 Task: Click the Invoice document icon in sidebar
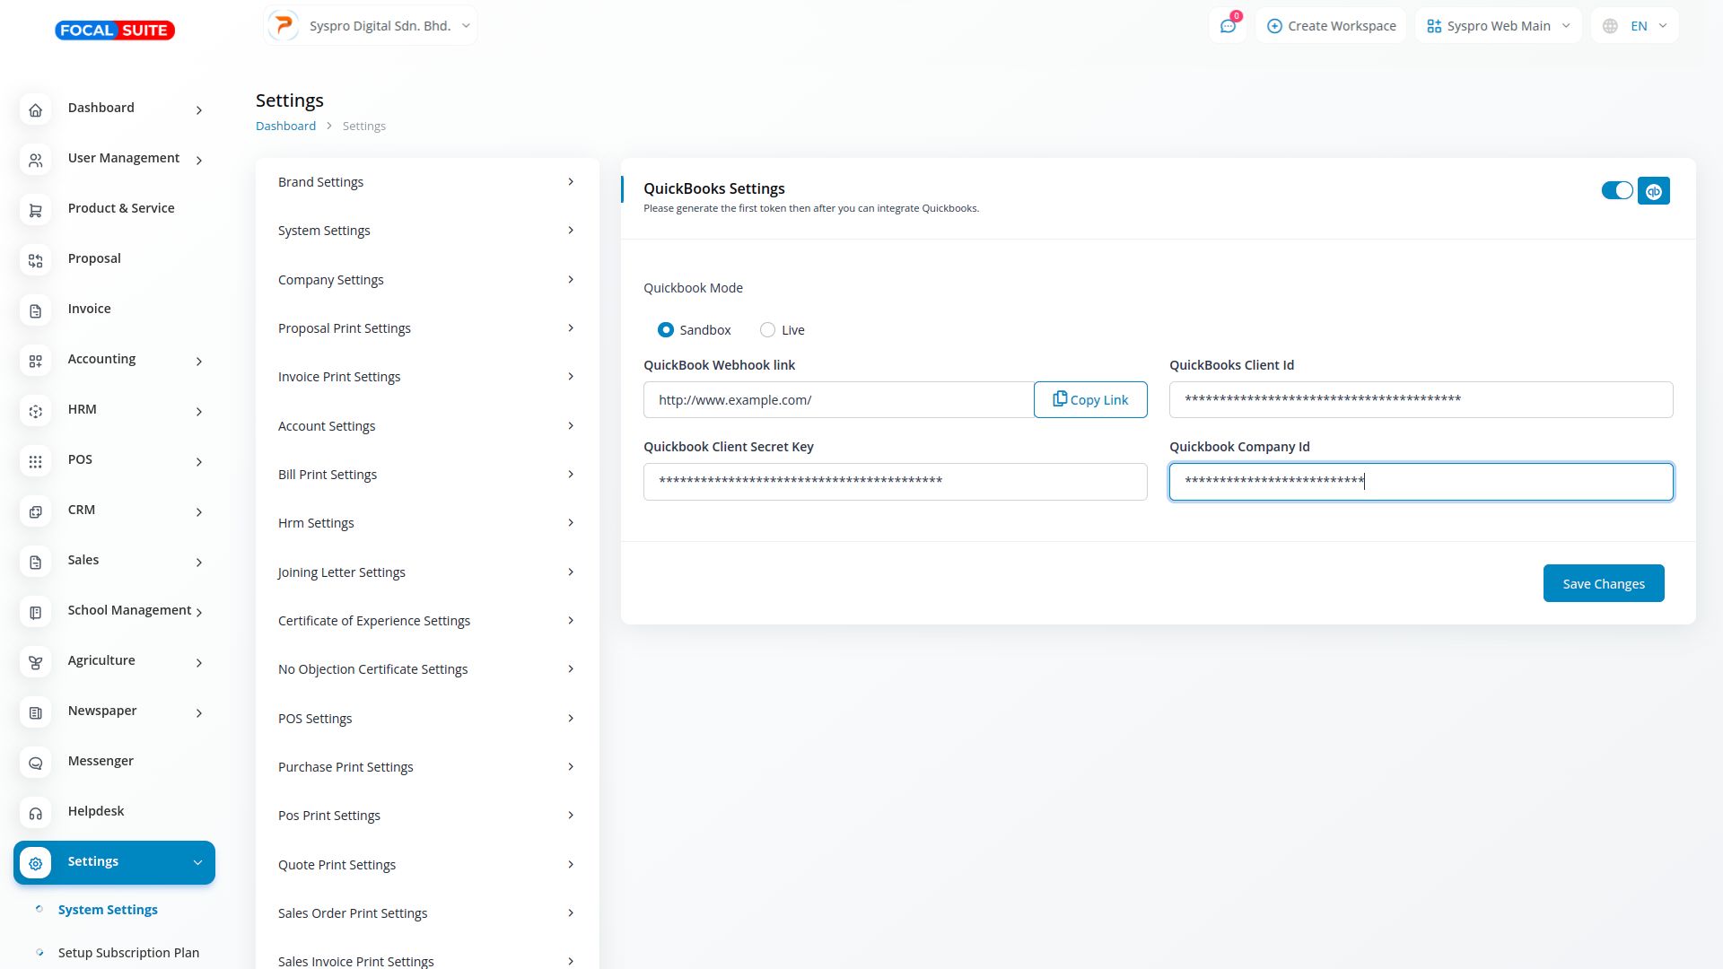pos(36,310)
